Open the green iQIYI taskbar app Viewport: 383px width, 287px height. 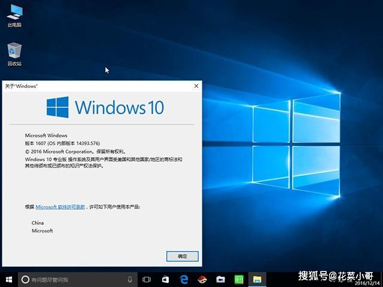click(x=238, y=279)
